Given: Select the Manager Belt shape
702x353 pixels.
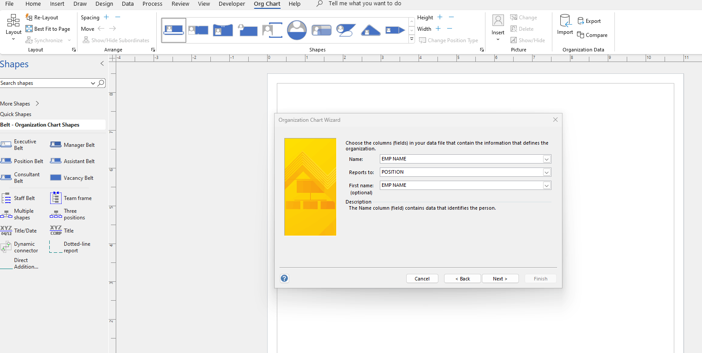Looking at the screenshot, I should click(73, 145).
